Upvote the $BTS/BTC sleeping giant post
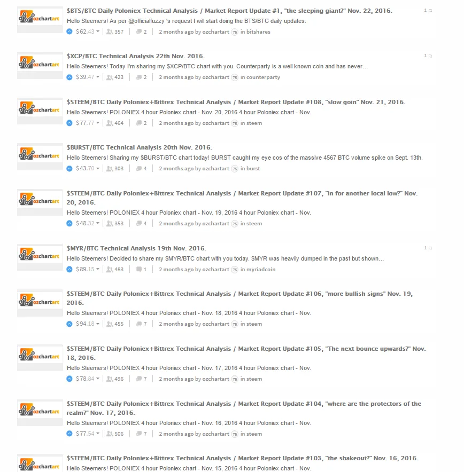This screenshot has height=472, width=464. pyautogui.click(x=69, y=32)
